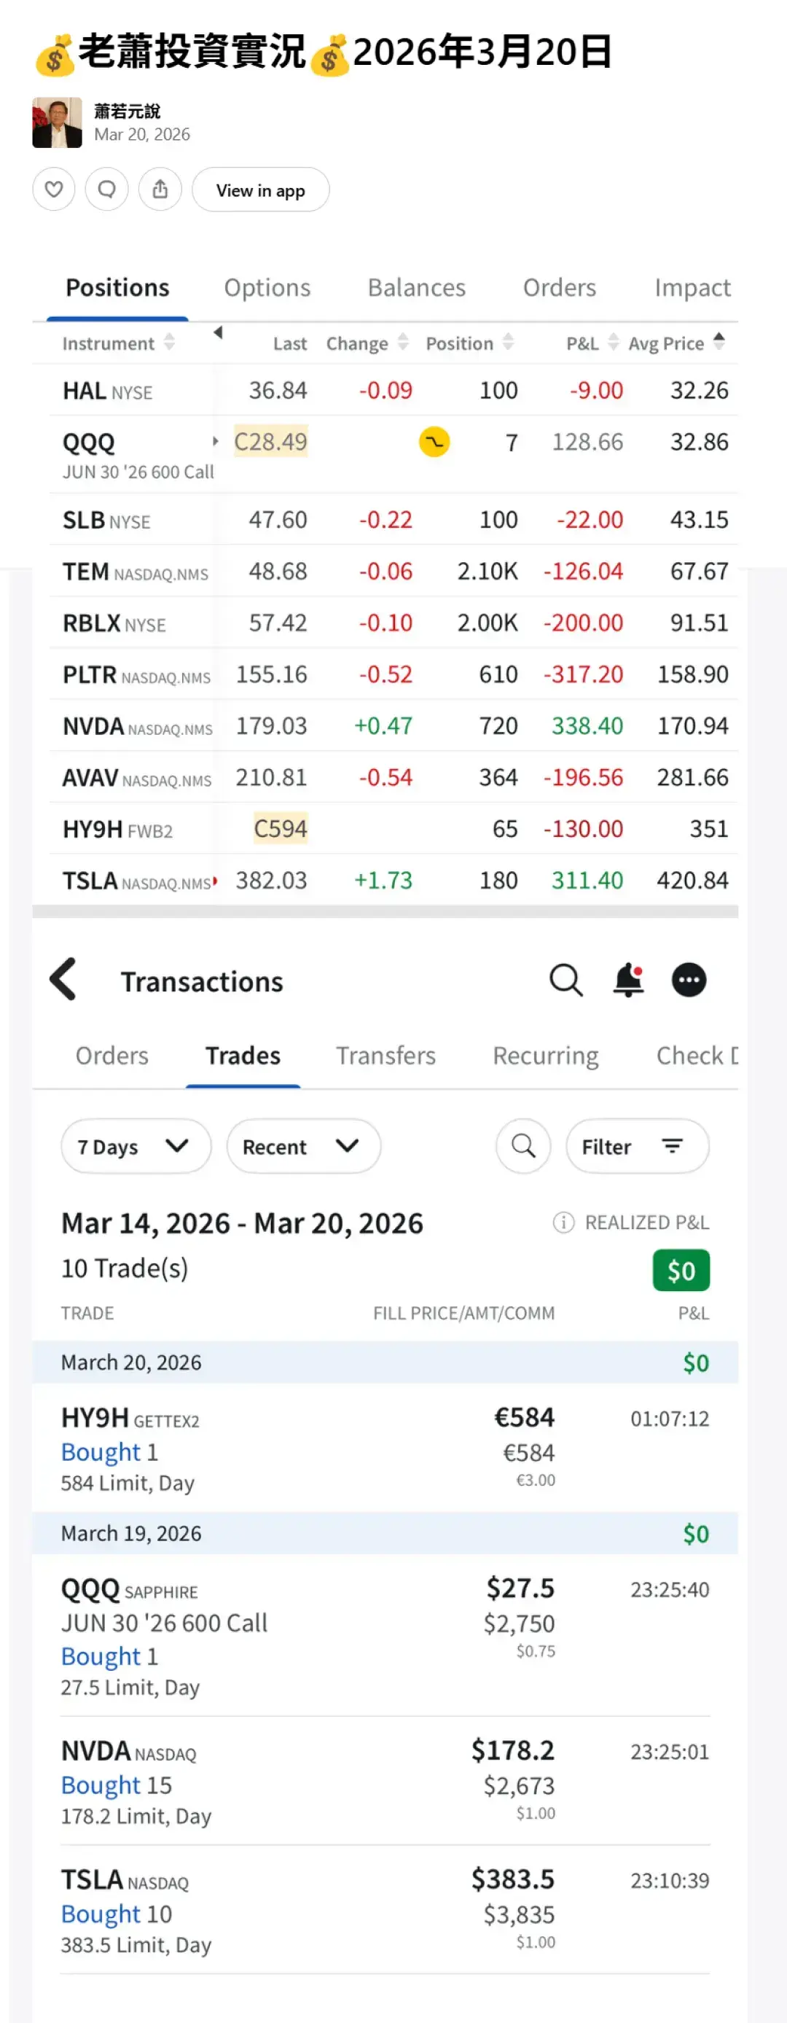Open comments via speech bubble icon
Image resolution: width=787 pixels, height=2023 pixels.
106,190
